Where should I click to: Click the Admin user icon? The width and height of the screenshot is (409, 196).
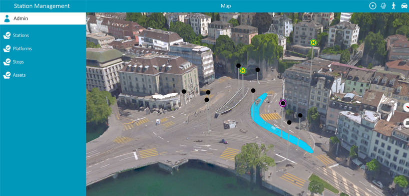(7, 19)
